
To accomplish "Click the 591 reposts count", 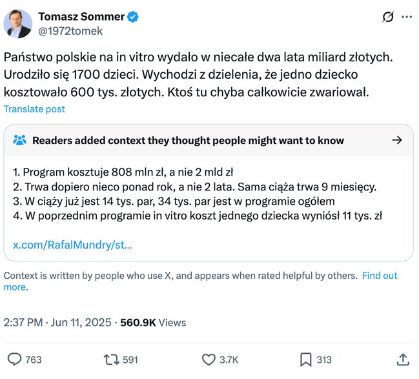I will (x=130, y=360).
